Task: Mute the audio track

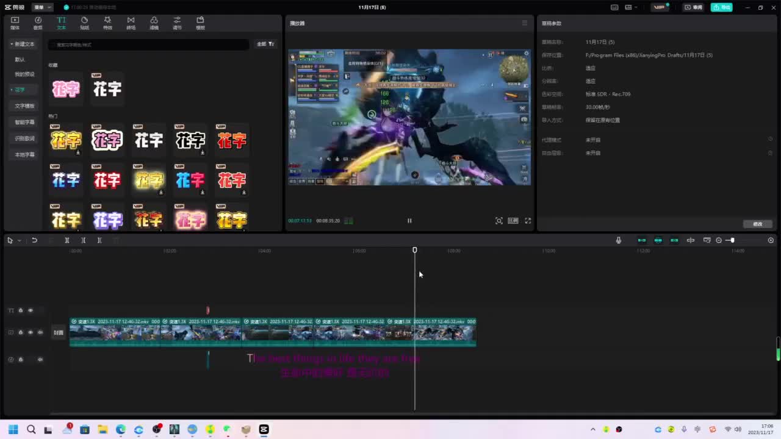Action: (40, 359)
